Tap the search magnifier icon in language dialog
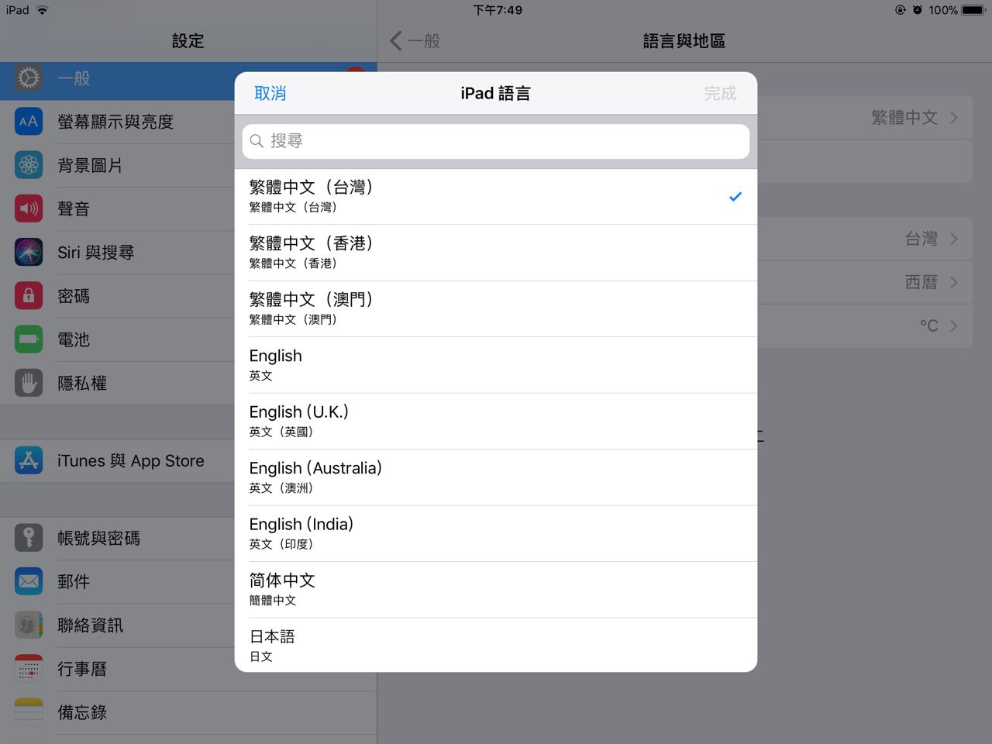The width and height of the screenshot is (992, 744). 257,141
